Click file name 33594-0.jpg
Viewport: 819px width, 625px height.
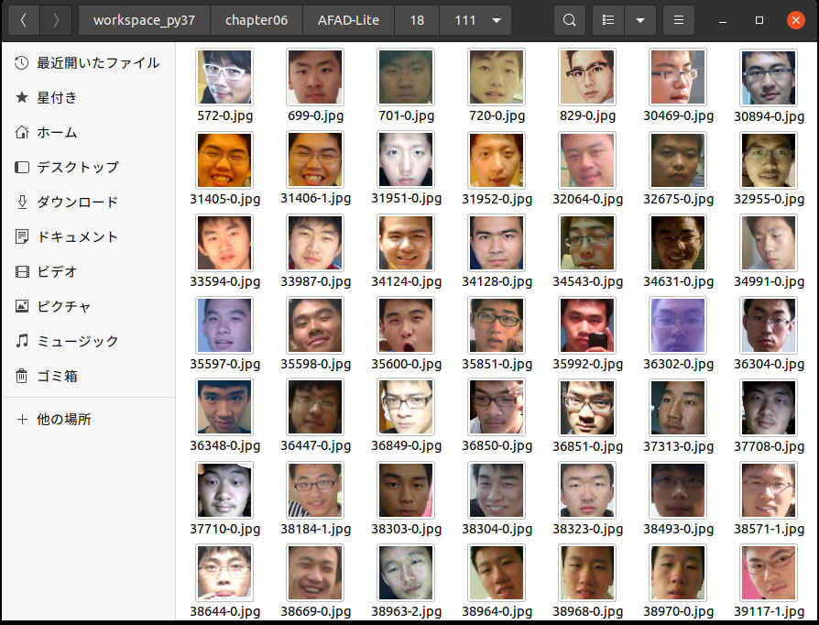[224, 281]
